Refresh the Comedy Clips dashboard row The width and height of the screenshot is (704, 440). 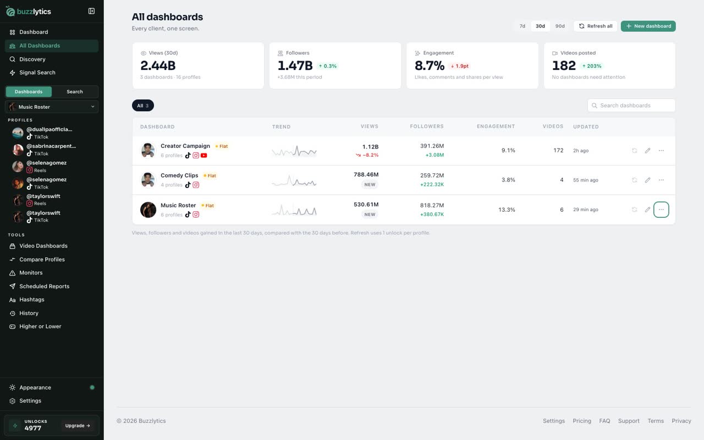point(634,180)
